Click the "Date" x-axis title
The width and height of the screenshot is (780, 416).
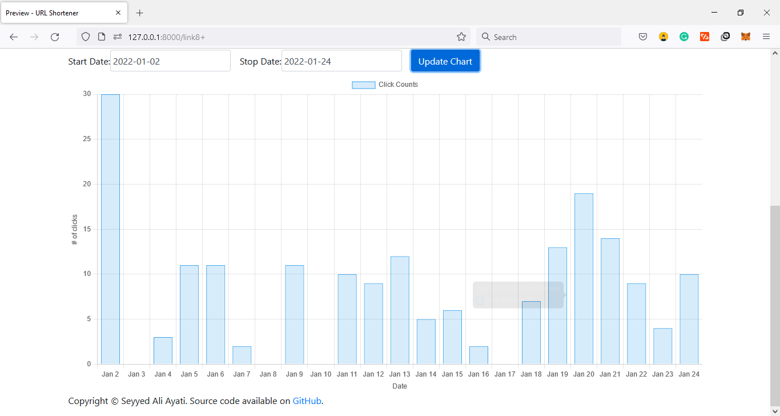pyautogui.click(x=400, y=386)
